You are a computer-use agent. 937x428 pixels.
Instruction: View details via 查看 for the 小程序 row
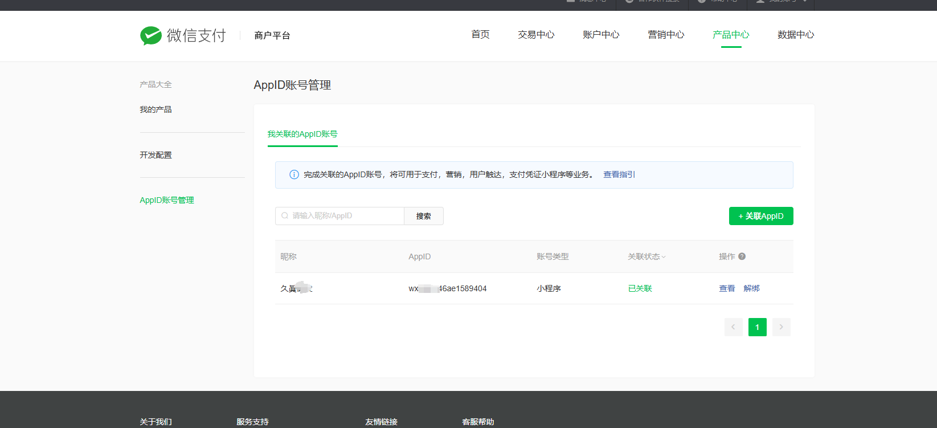(x=727, y=288)
